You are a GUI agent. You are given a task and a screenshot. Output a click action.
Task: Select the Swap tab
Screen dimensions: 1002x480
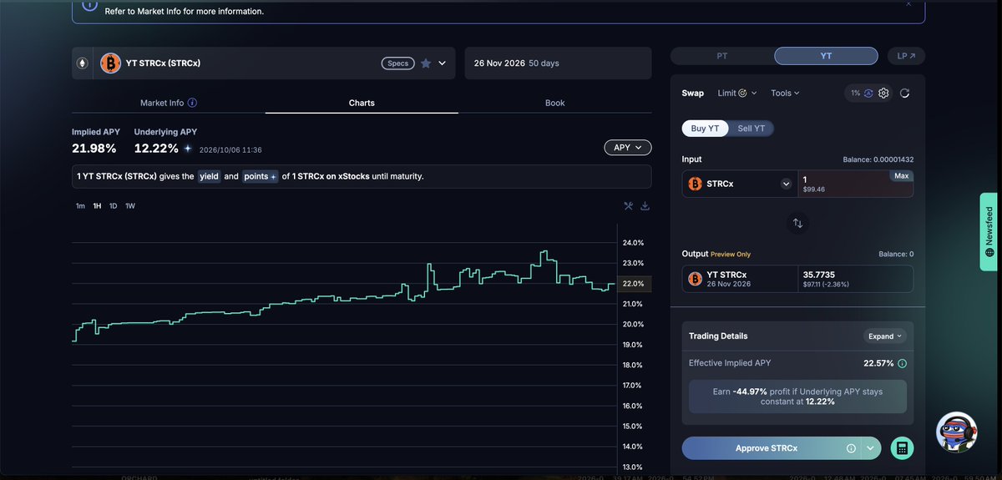tap(693, 93)
